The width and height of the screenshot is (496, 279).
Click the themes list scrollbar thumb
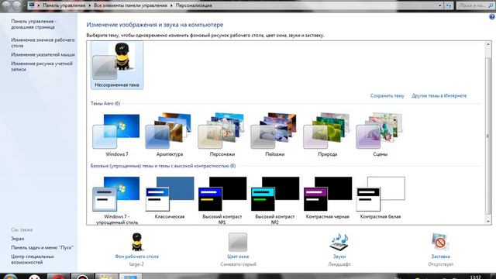tap(488, 136)
